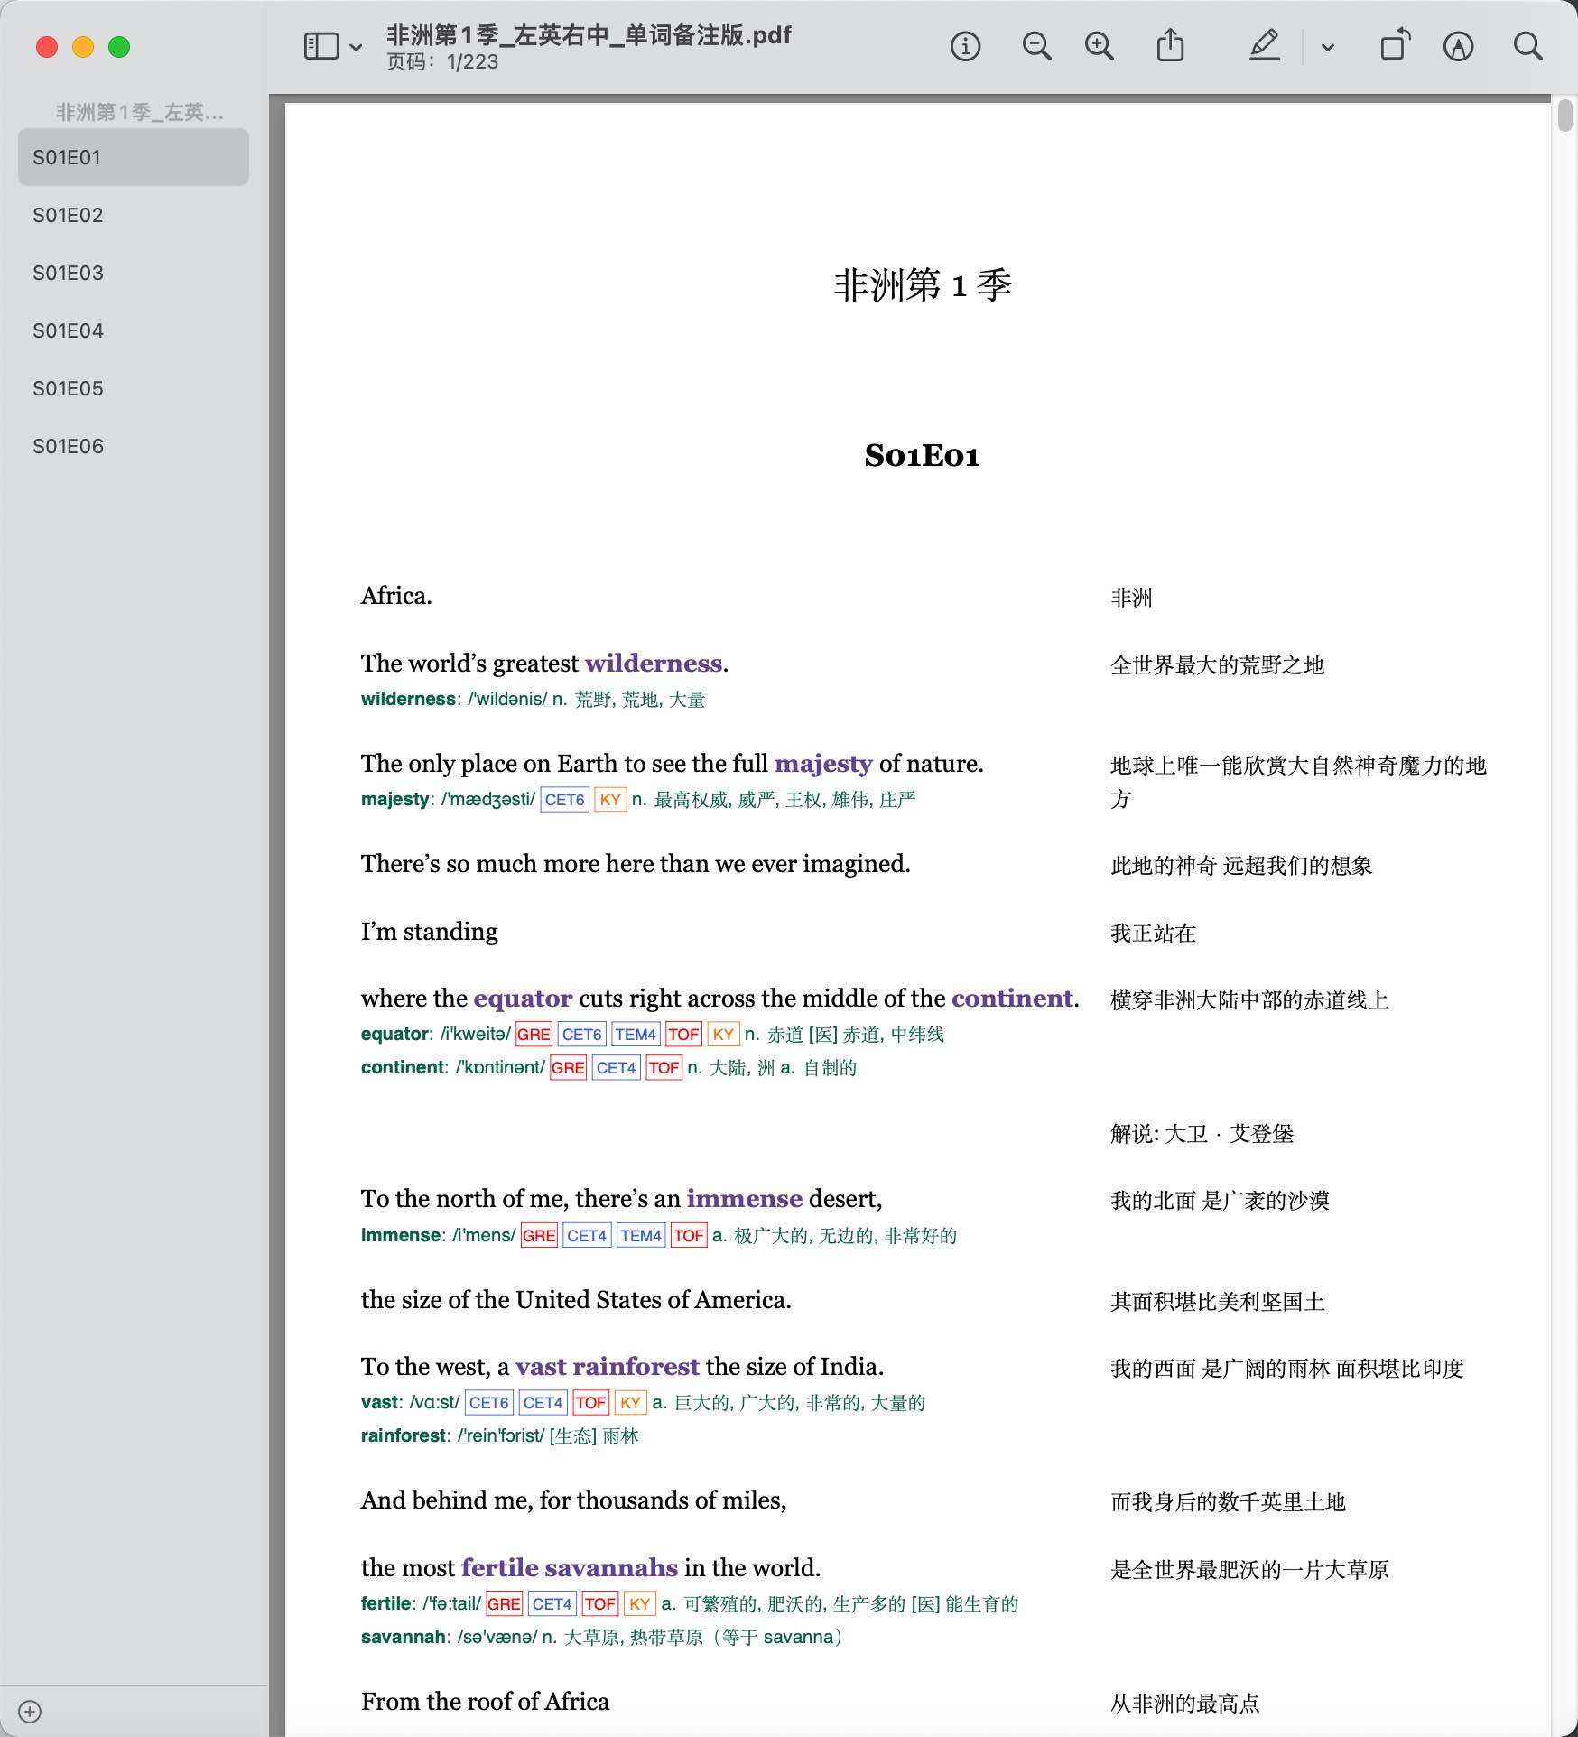Screen dimensions: 1578x1737
Task: Select the S01E01 outline entry
Action: click(134, 157)
